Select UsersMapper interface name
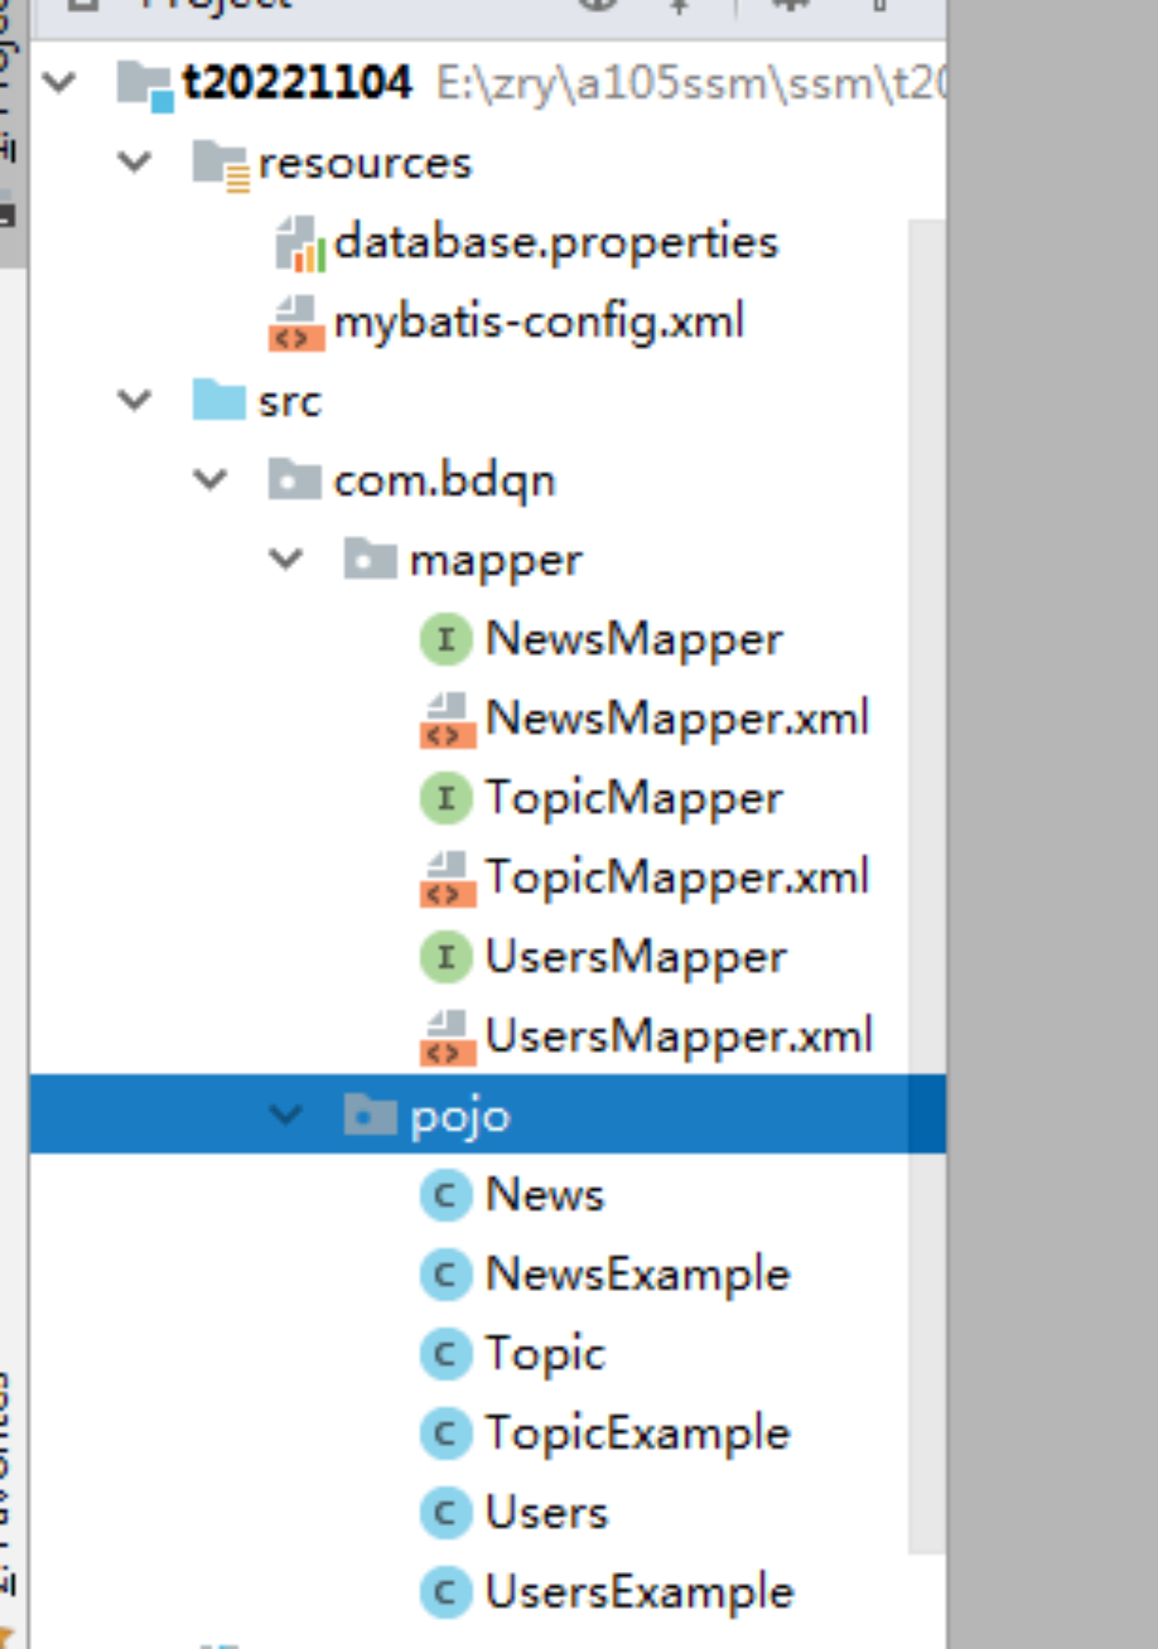 636,958
